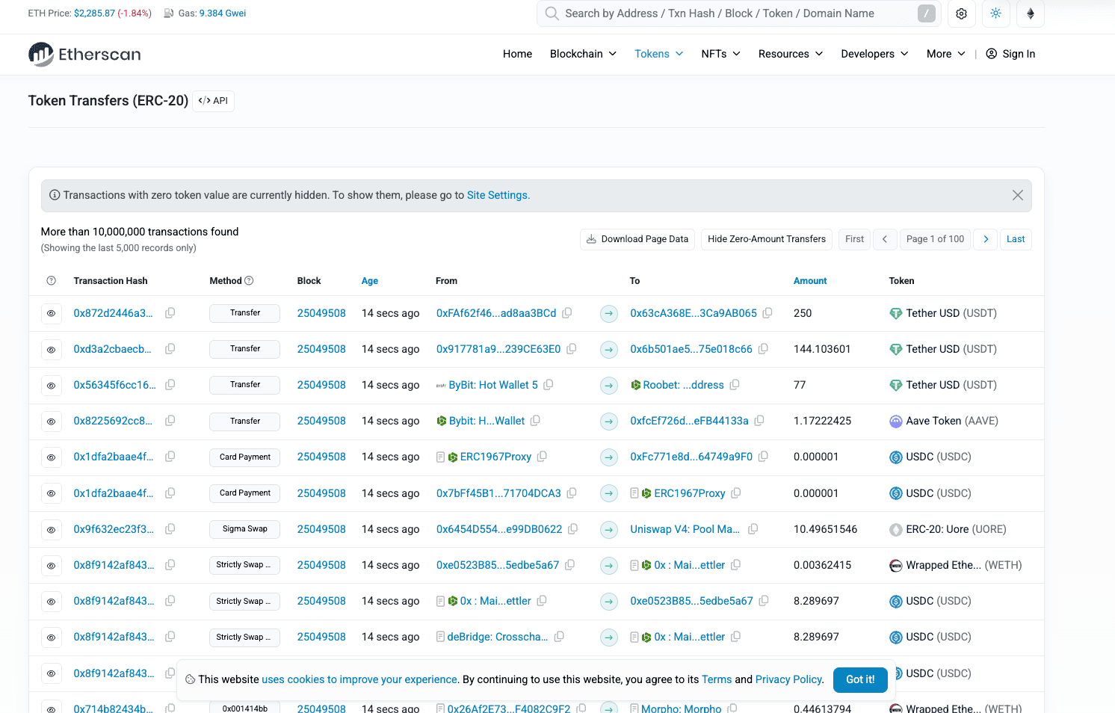This screenshot has width=1115, height=713.
Task: Expand the More menu
Action: 946,54
